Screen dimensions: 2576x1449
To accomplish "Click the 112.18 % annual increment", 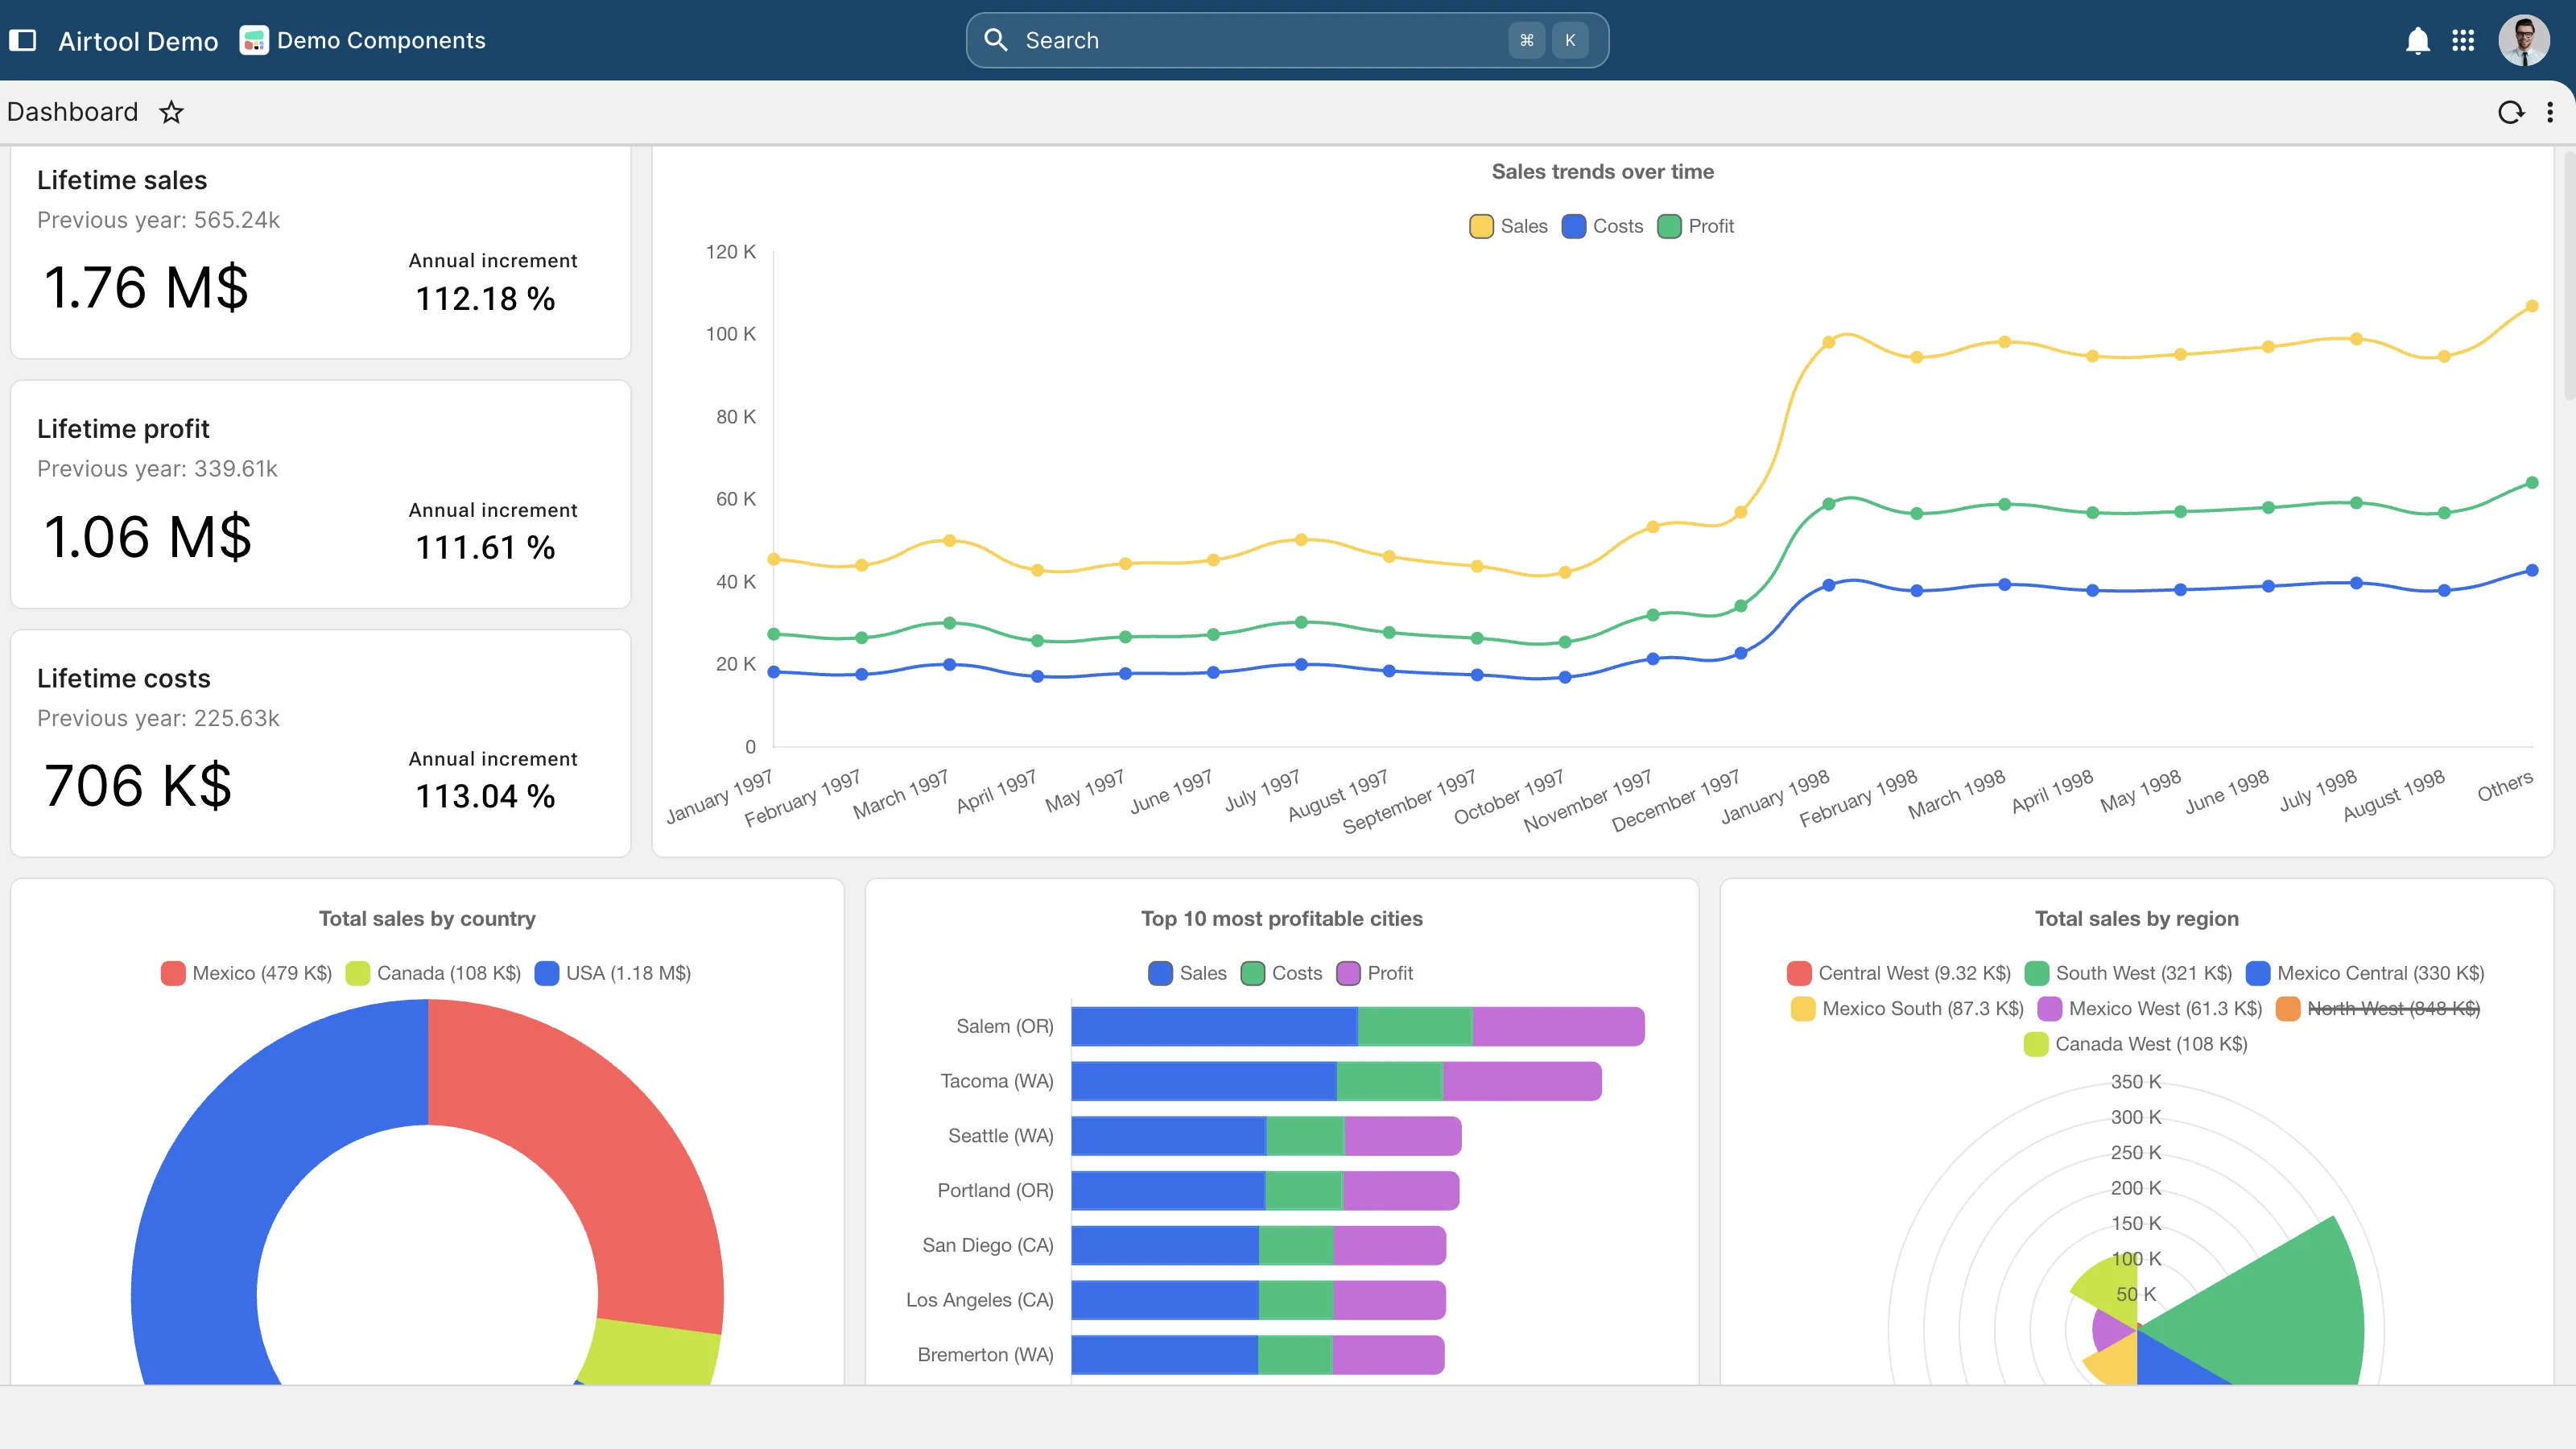I will point(485,298).
